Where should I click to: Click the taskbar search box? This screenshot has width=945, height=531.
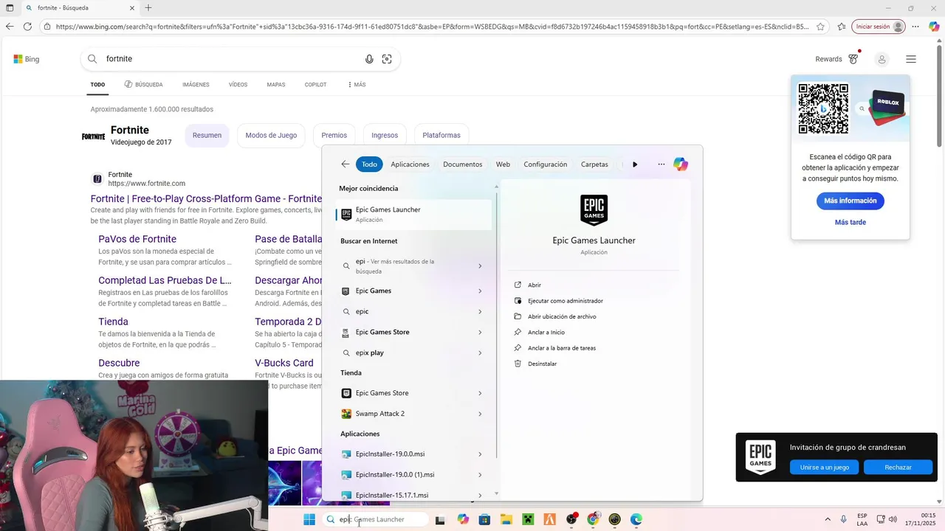pos(375,519)
